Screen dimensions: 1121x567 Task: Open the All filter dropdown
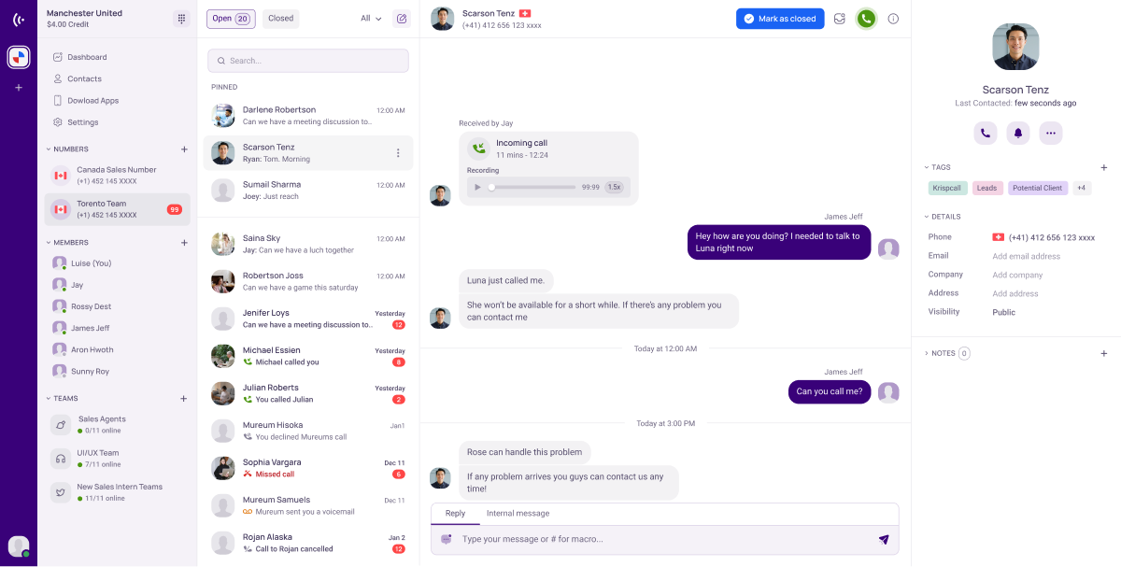(x=371, y=19)
